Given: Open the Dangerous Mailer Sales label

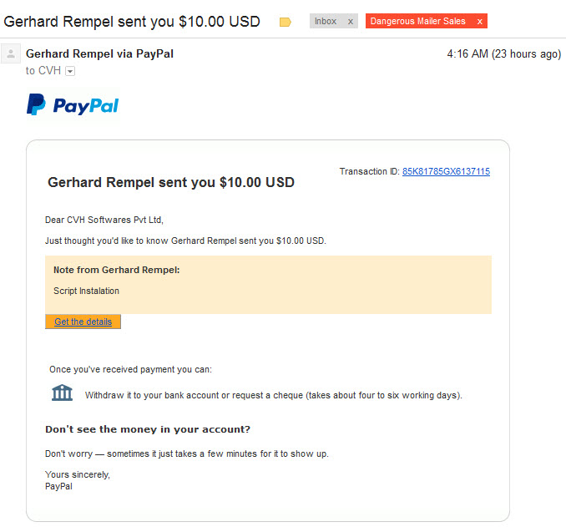Looking at the screenshot, I should [x=417, y=22].
